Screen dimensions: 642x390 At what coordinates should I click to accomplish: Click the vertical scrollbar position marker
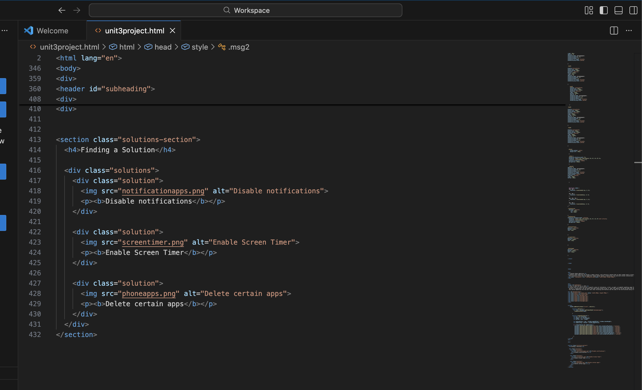point(638,162)
